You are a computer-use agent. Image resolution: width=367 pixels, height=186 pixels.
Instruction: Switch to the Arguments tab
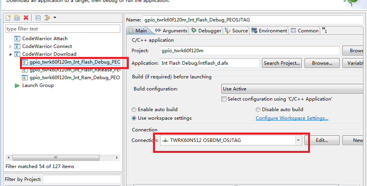(171, 31)
